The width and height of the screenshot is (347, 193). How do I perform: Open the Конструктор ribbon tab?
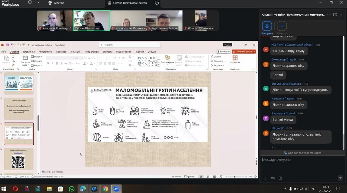click(x=45, y=52)
